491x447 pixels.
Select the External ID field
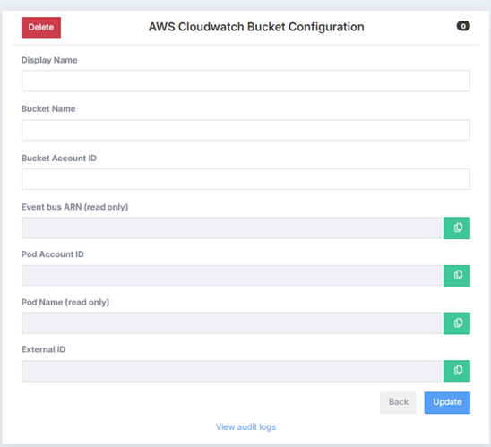pos(232,371)
